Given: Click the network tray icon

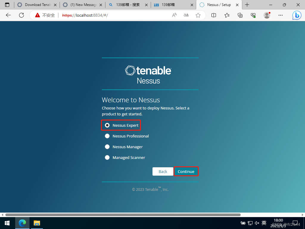Looking at the screenshot, I should (250, 223).
